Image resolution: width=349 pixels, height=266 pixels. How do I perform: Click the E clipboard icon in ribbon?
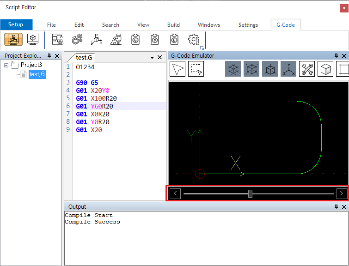pyautogui.click(x=174, y=40)
